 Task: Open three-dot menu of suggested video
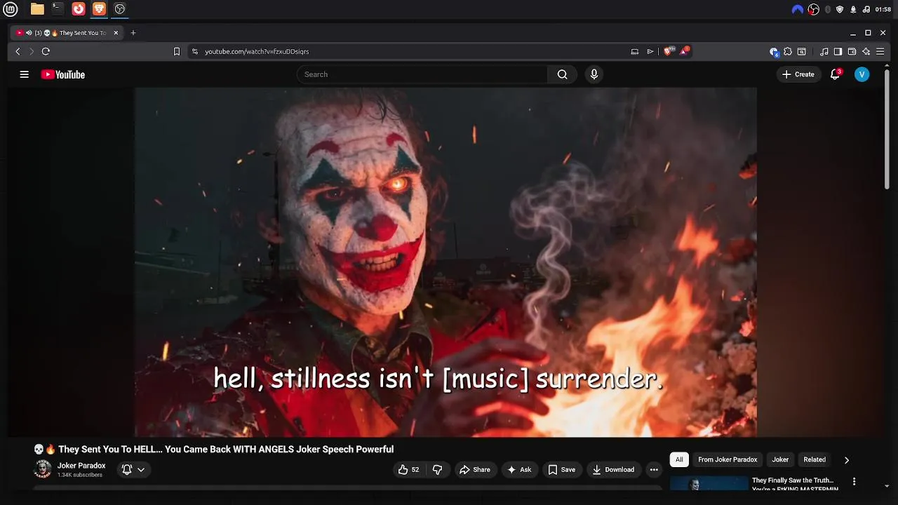coord(854,481)
